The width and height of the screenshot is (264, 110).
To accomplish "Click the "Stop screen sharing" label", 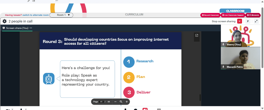I will 224,21.
